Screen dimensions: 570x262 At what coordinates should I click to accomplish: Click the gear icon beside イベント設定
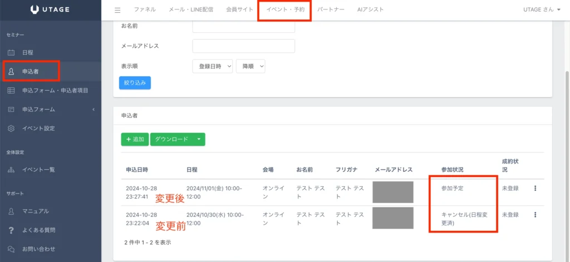coord(11,128)
